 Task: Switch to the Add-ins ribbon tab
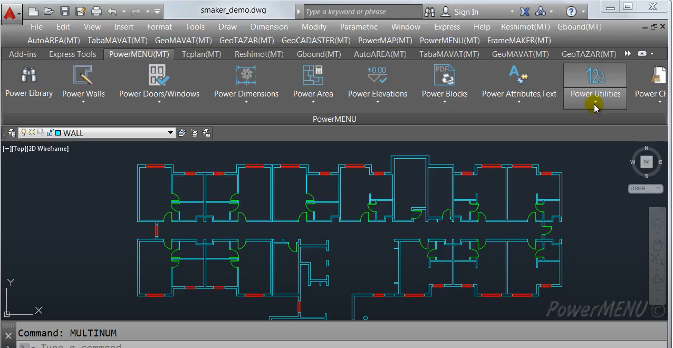coord(23,54)
